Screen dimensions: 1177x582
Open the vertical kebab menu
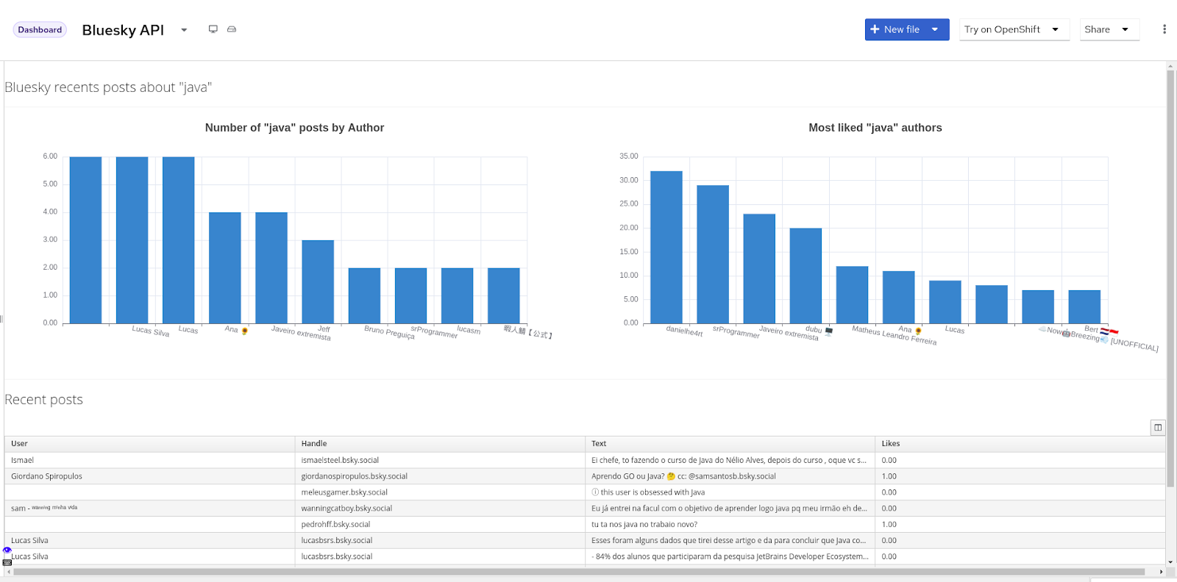(x=1164, y=29)
